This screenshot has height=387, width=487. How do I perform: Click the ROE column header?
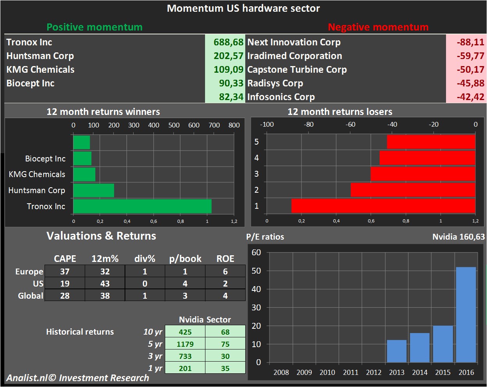pos(225,259)
